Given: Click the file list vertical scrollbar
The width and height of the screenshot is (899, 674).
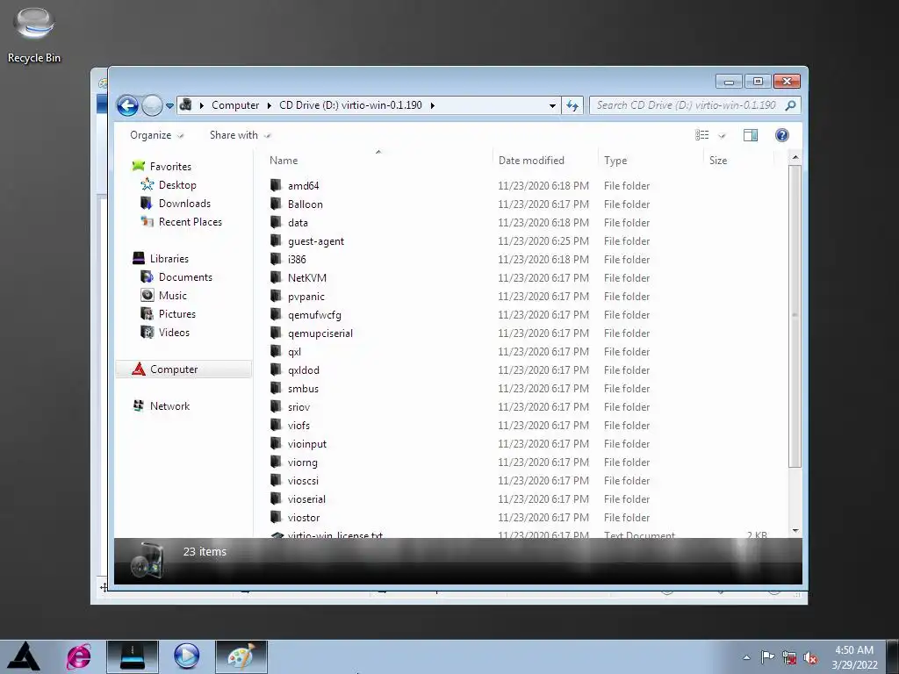Looking at the screenshot, I should [795, 316].
